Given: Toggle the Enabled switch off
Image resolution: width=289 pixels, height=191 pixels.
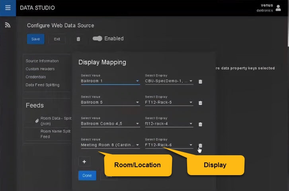Looking at the screenshot, I should 98,39.
